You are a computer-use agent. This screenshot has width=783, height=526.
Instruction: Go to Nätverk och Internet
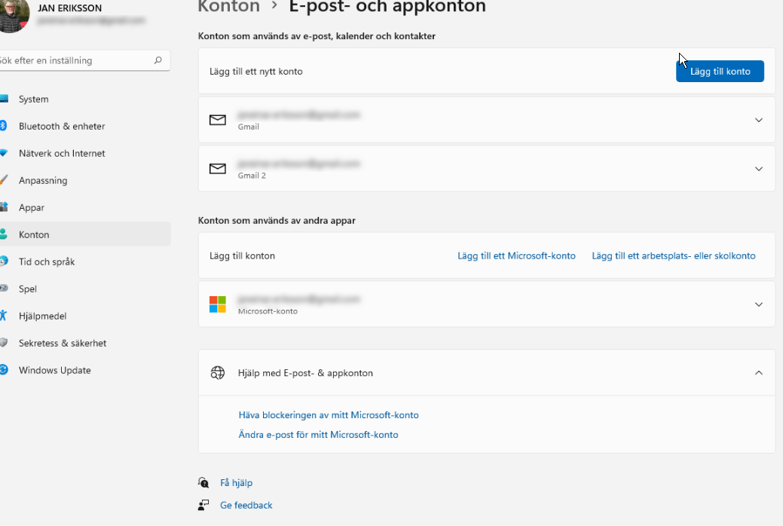click(62, 153)
